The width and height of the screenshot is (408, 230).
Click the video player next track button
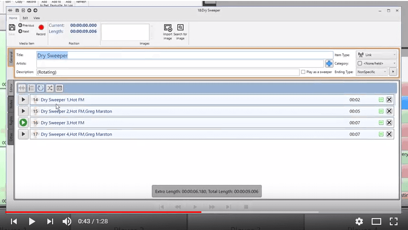[50, 221]
